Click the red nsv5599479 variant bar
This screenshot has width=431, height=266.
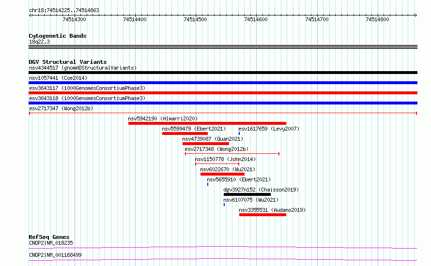click(x=185, y=133)
